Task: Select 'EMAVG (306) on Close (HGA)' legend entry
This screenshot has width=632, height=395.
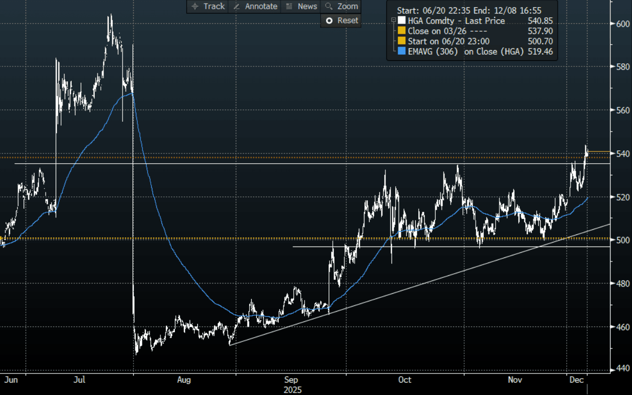Action: tap(465, 52)
